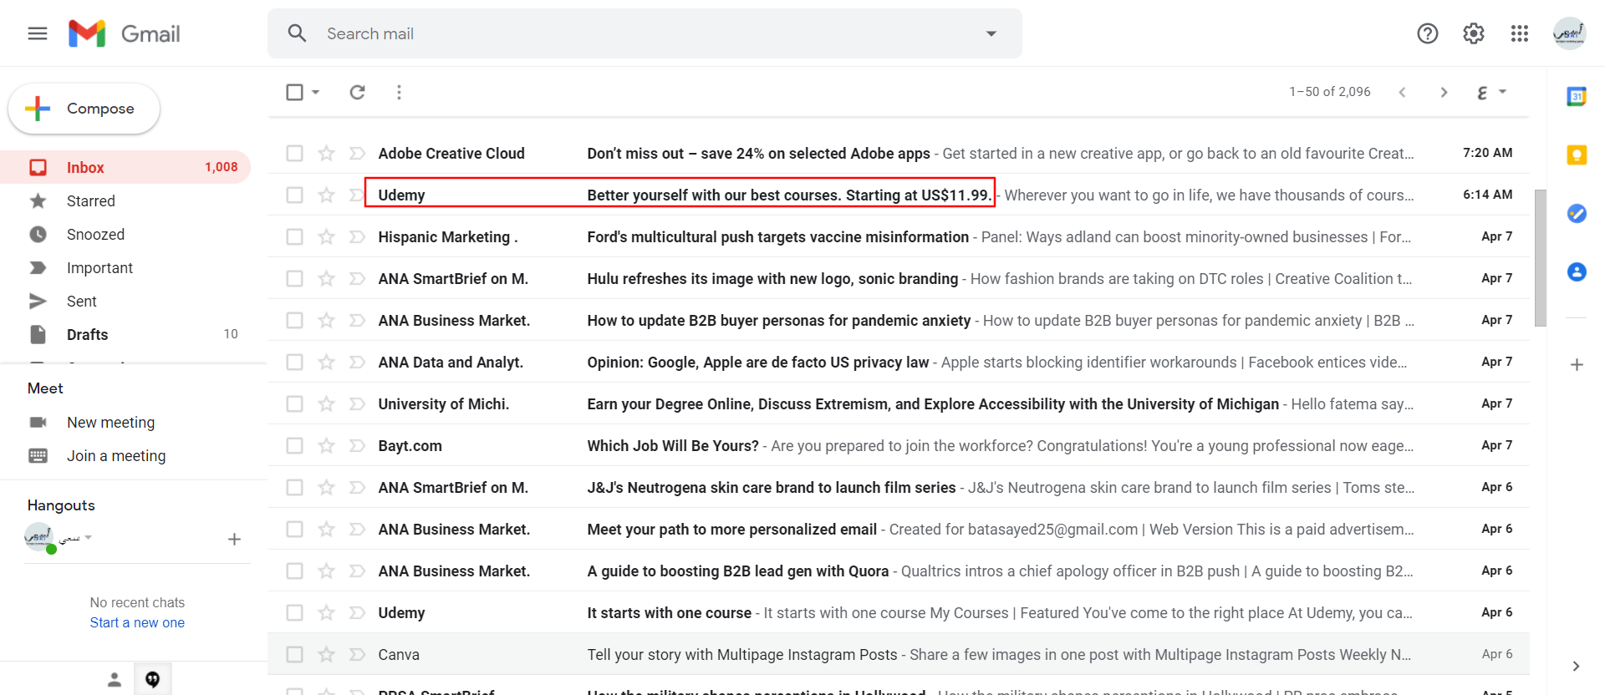Click the Compose button
The width and height of the screenshot is (1605, 695).
click(x=84, y=109)
